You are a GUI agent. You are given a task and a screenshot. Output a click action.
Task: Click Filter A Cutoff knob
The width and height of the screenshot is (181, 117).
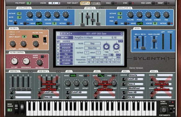[x=13, y=44]
